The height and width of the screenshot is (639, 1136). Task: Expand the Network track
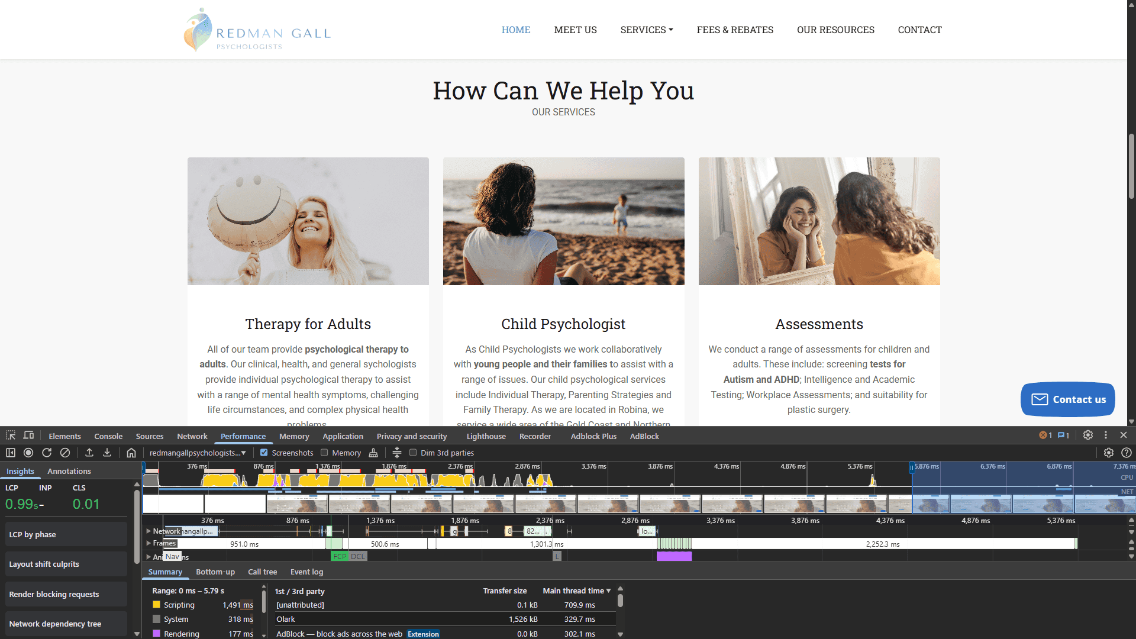(x=149, y=531)
